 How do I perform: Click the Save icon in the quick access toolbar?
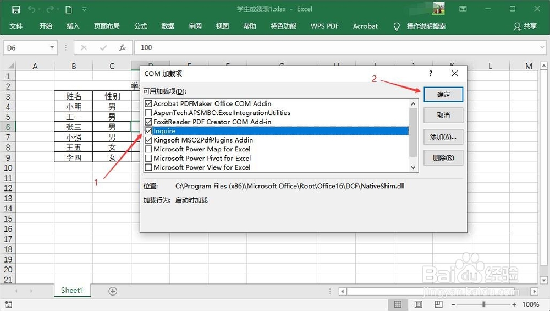tap(16, 9)
